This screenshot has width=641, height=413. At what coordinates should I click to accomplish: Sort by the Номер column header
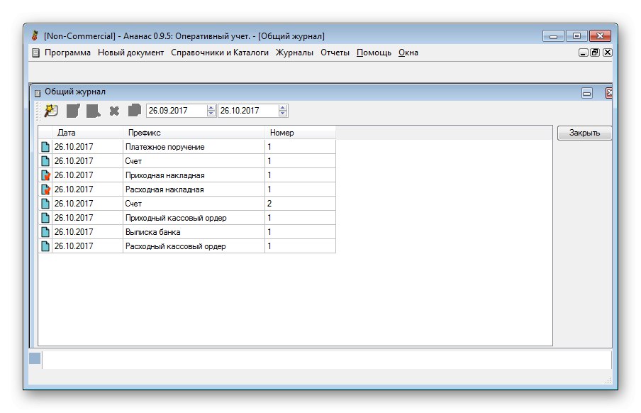point(300,133)
